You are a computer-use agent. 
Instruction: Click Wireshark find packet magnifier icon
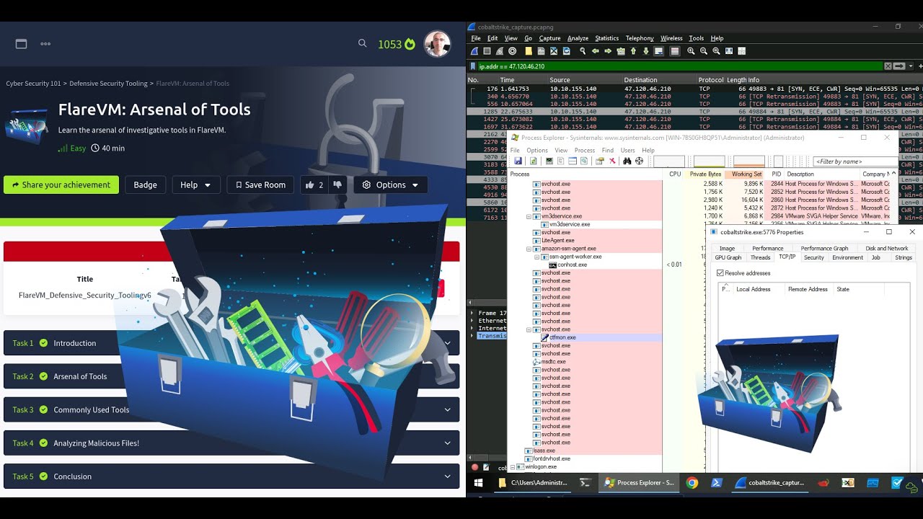point(583,51)
